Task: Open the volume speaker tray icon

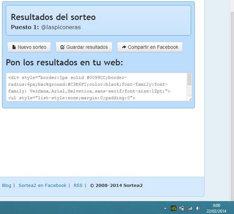Action: coord(198,209)
